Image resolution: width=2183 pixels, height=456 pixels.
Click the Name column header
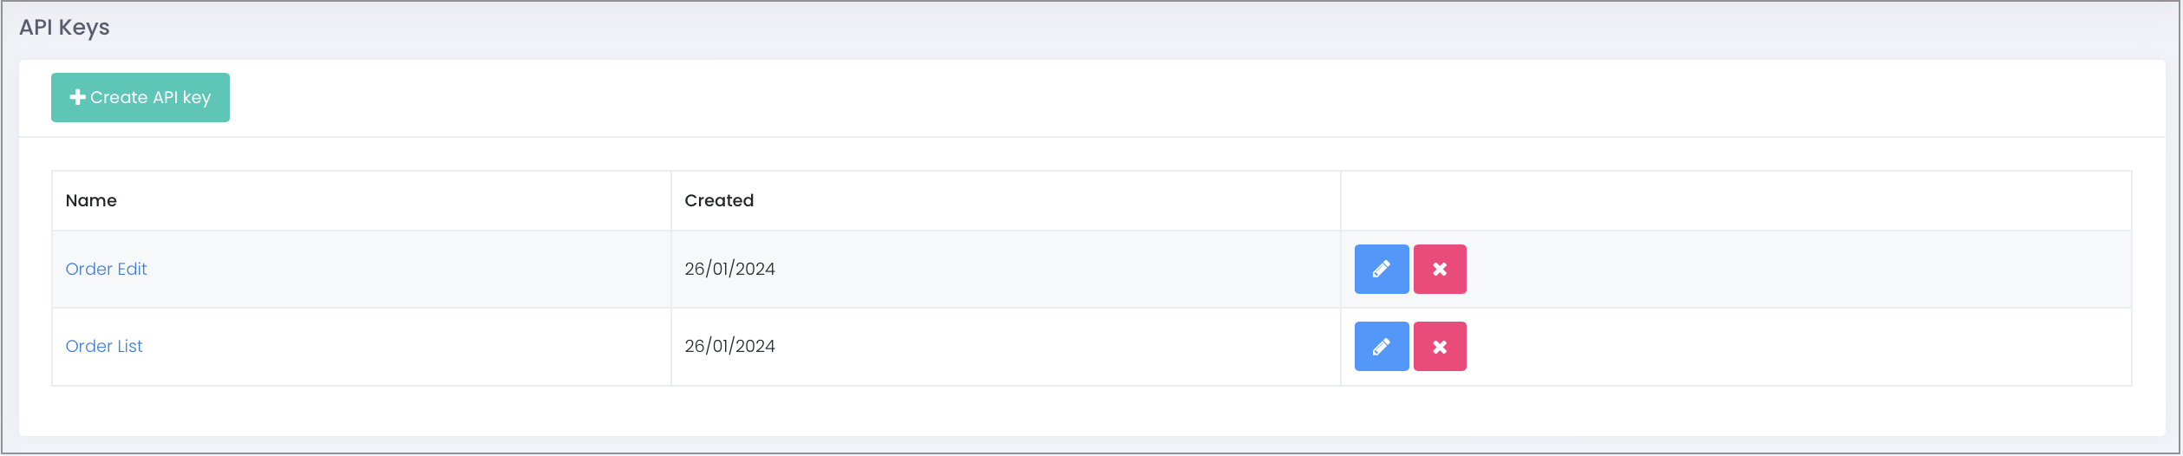click(91, 201)
